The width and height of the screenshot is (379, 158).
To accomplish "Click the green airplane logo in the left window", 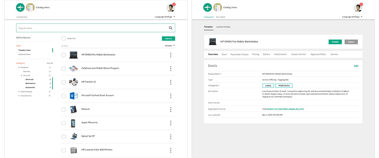I will [x=20, y=7].
